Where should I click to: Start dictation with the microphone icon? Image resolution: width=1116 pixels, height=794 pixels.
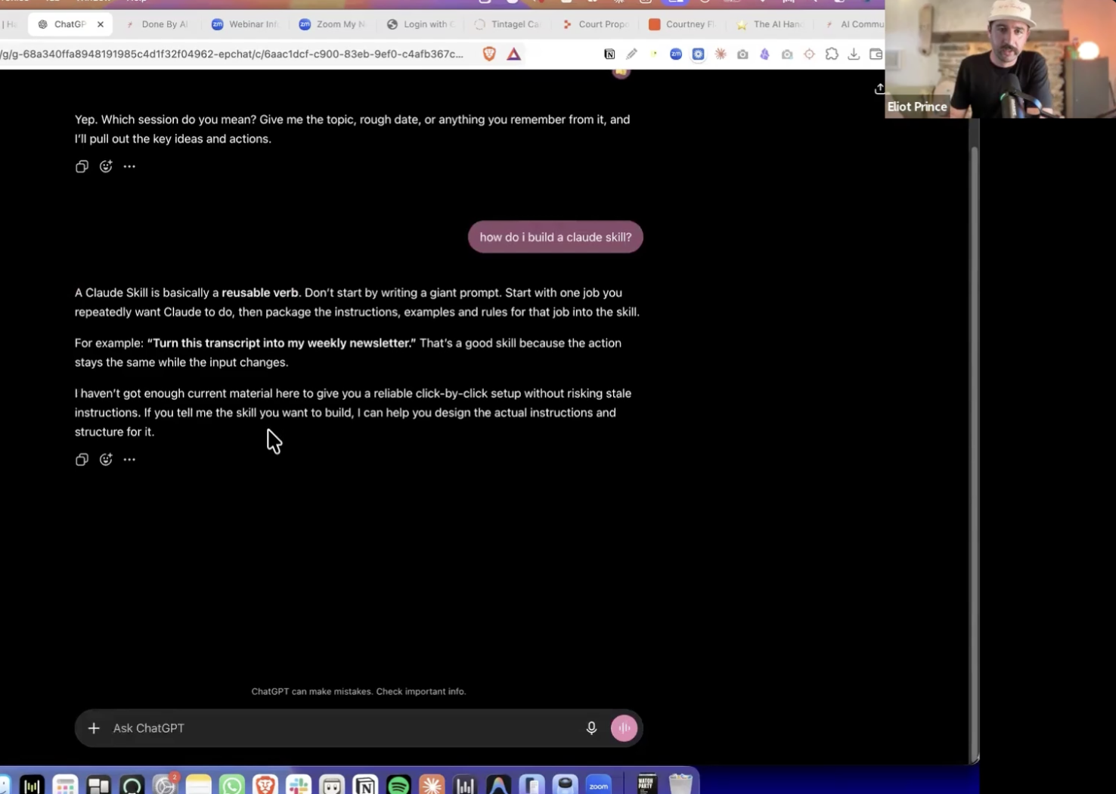click(x=591, y=728)
